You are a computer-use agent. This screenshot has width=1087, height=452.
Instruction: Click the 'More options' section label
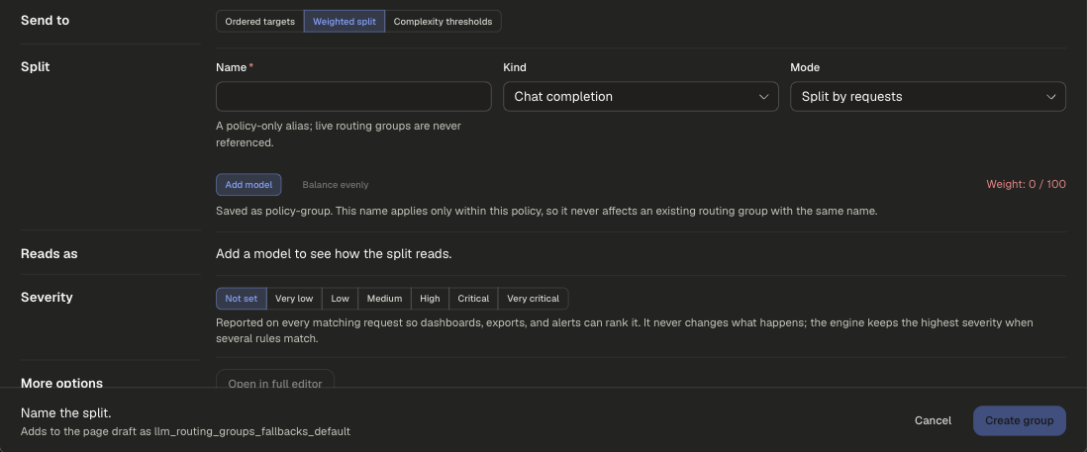coord(61,384)
